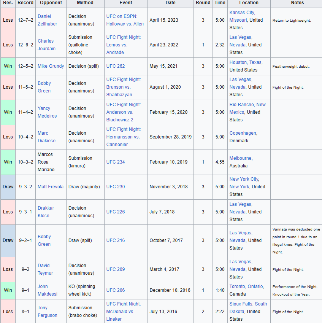Click the Location column header

[249, 3]
